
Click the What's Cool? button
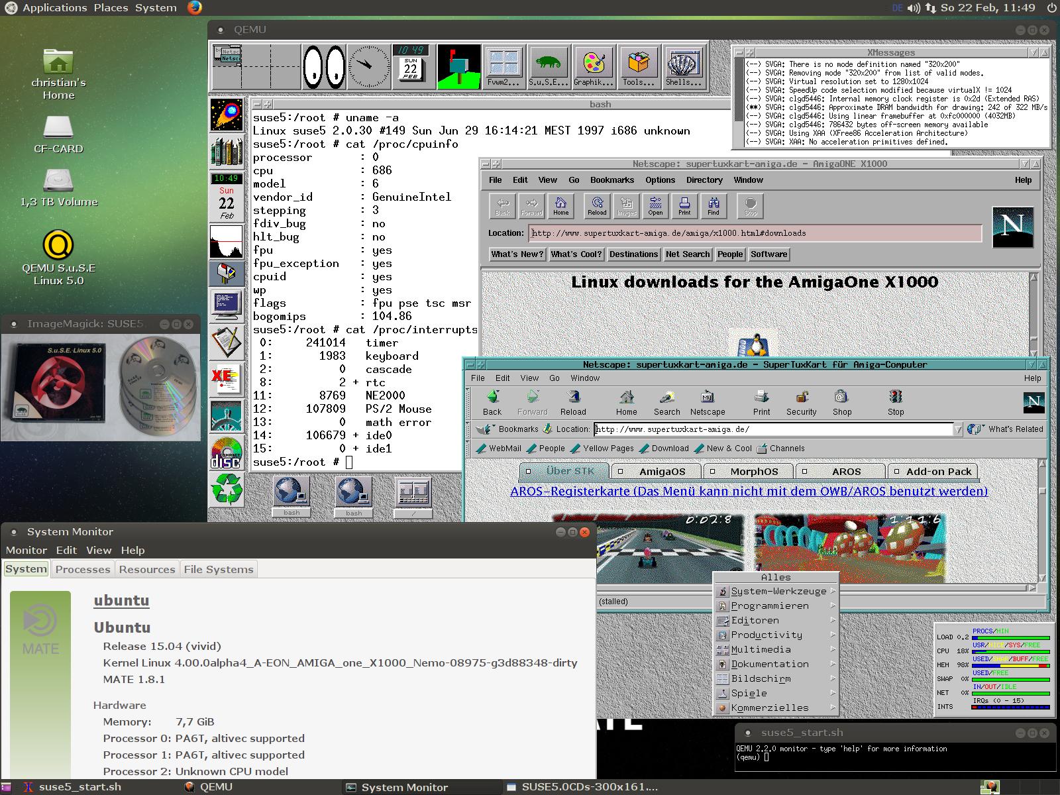576,254
